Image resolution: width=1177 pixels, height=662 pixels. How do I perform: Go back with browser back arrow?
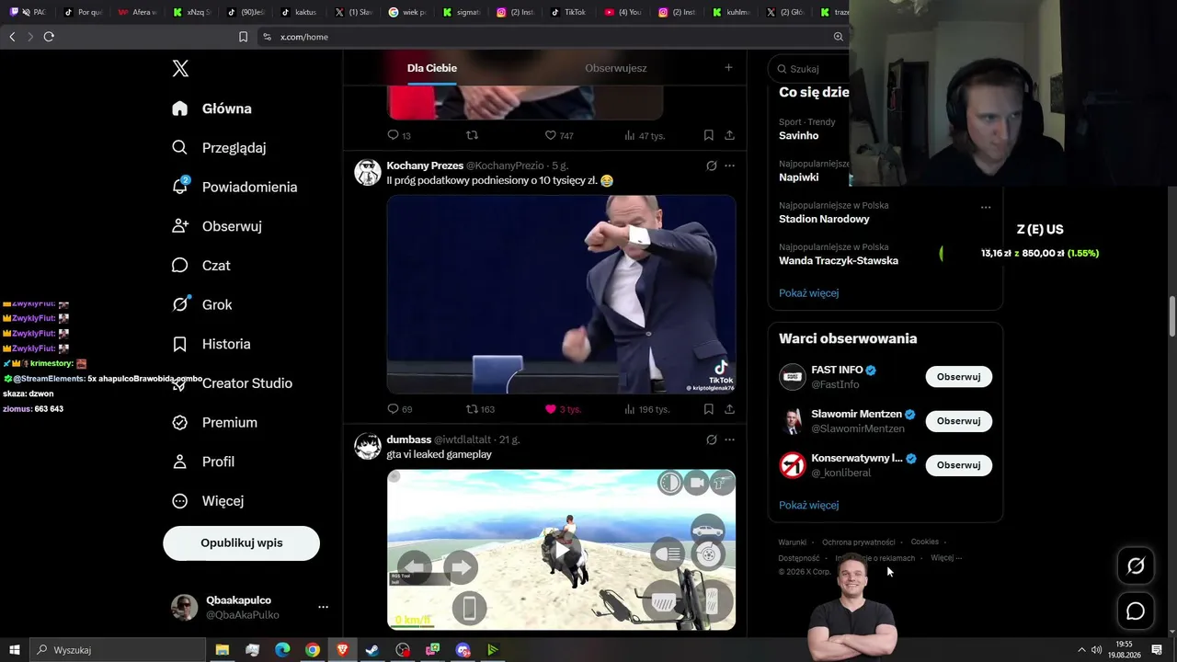[x=12, y=37]
